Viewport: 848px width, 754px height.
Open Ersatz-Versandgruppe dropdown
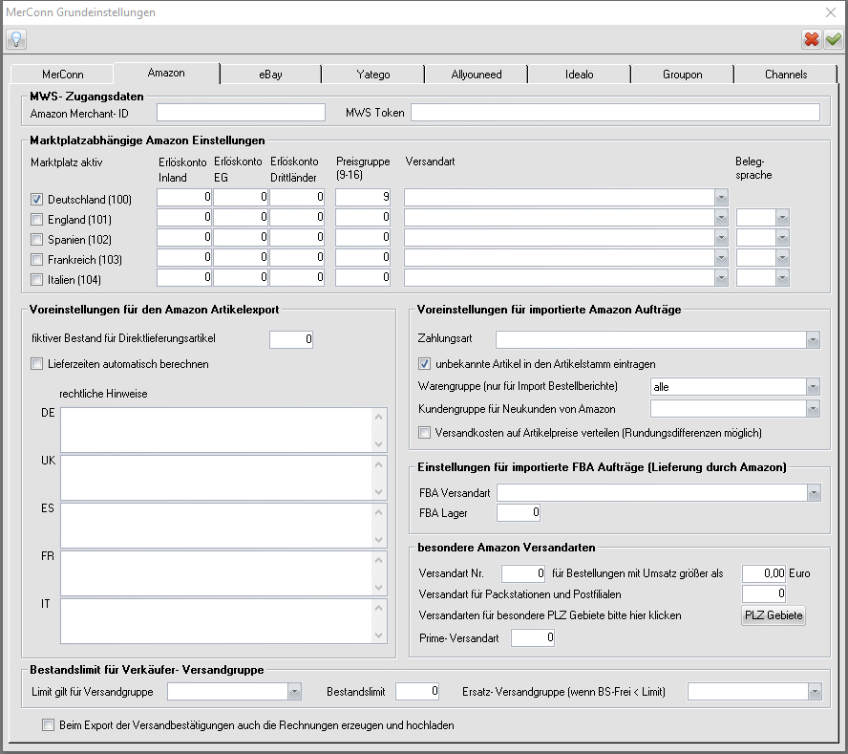click(815, 691)
